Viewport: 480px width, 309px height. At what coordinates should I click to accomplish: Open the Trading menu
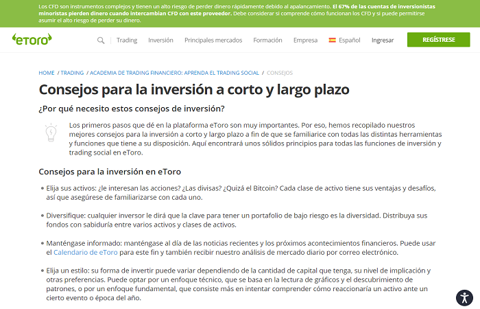127,40
